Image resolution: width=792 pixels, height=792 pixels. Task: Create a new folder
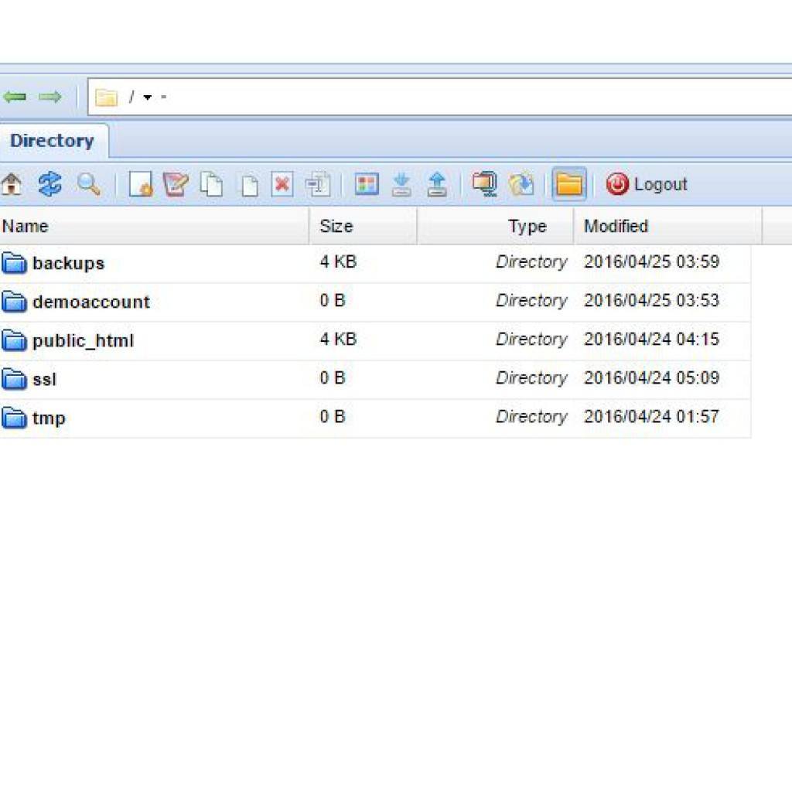pos(140,184)
